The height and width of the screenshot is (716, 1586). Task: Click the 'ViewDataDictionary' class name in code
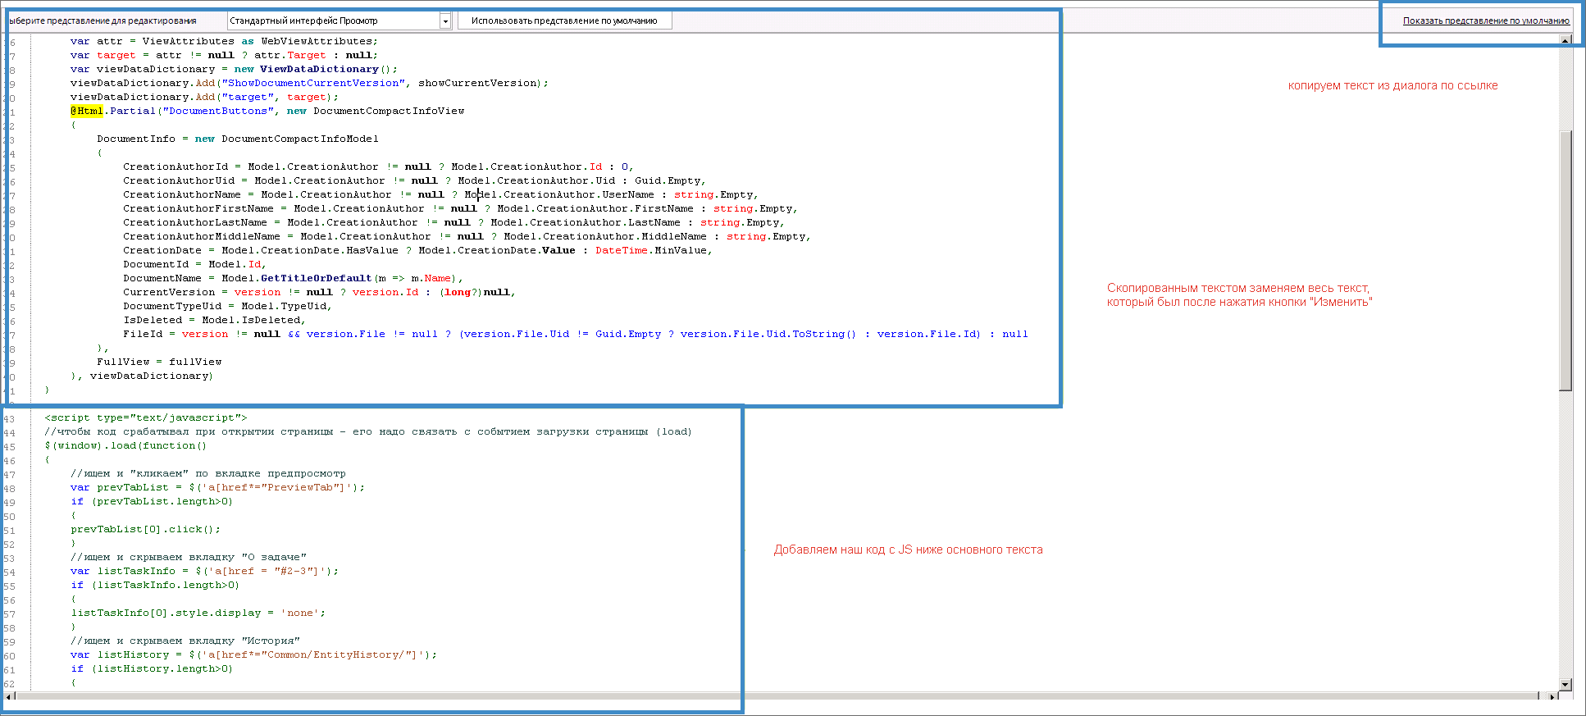pos(319,69)
